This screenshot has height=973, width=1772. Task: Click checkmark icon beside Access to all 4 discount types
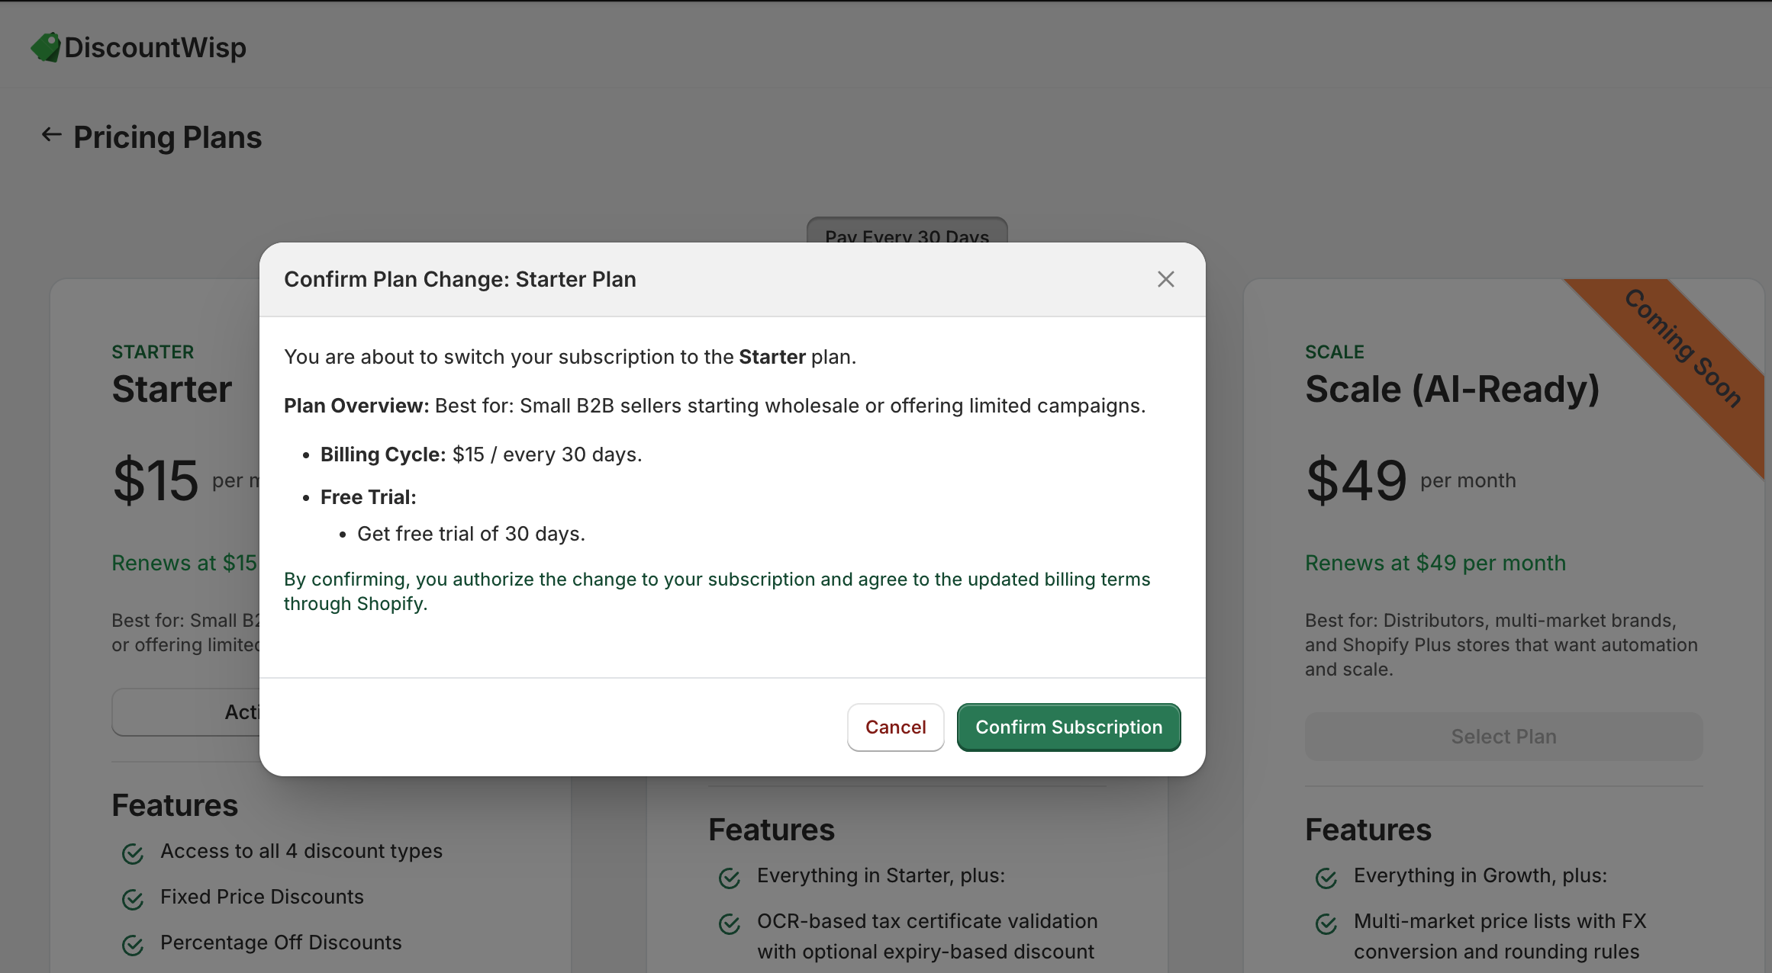click(133, 853)
